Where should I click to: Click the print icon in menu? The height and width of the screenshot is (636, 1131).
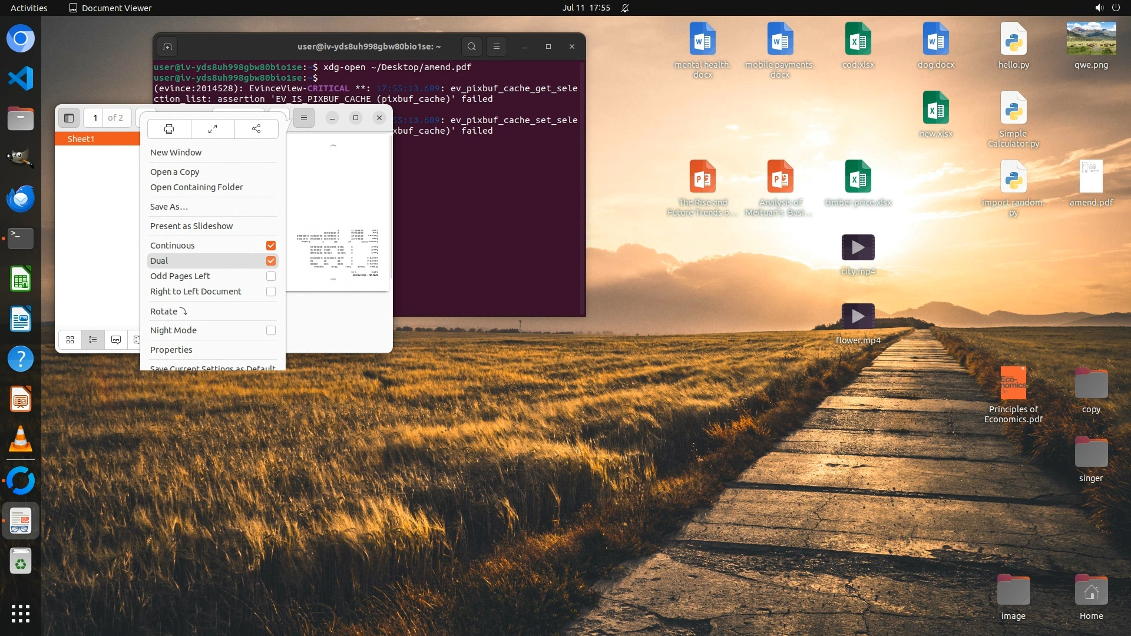coord(169,129)
